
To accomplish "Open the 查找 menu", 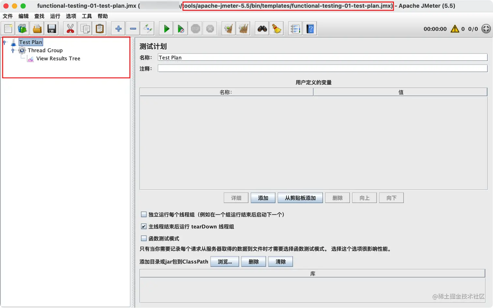I will coord(39,16).
